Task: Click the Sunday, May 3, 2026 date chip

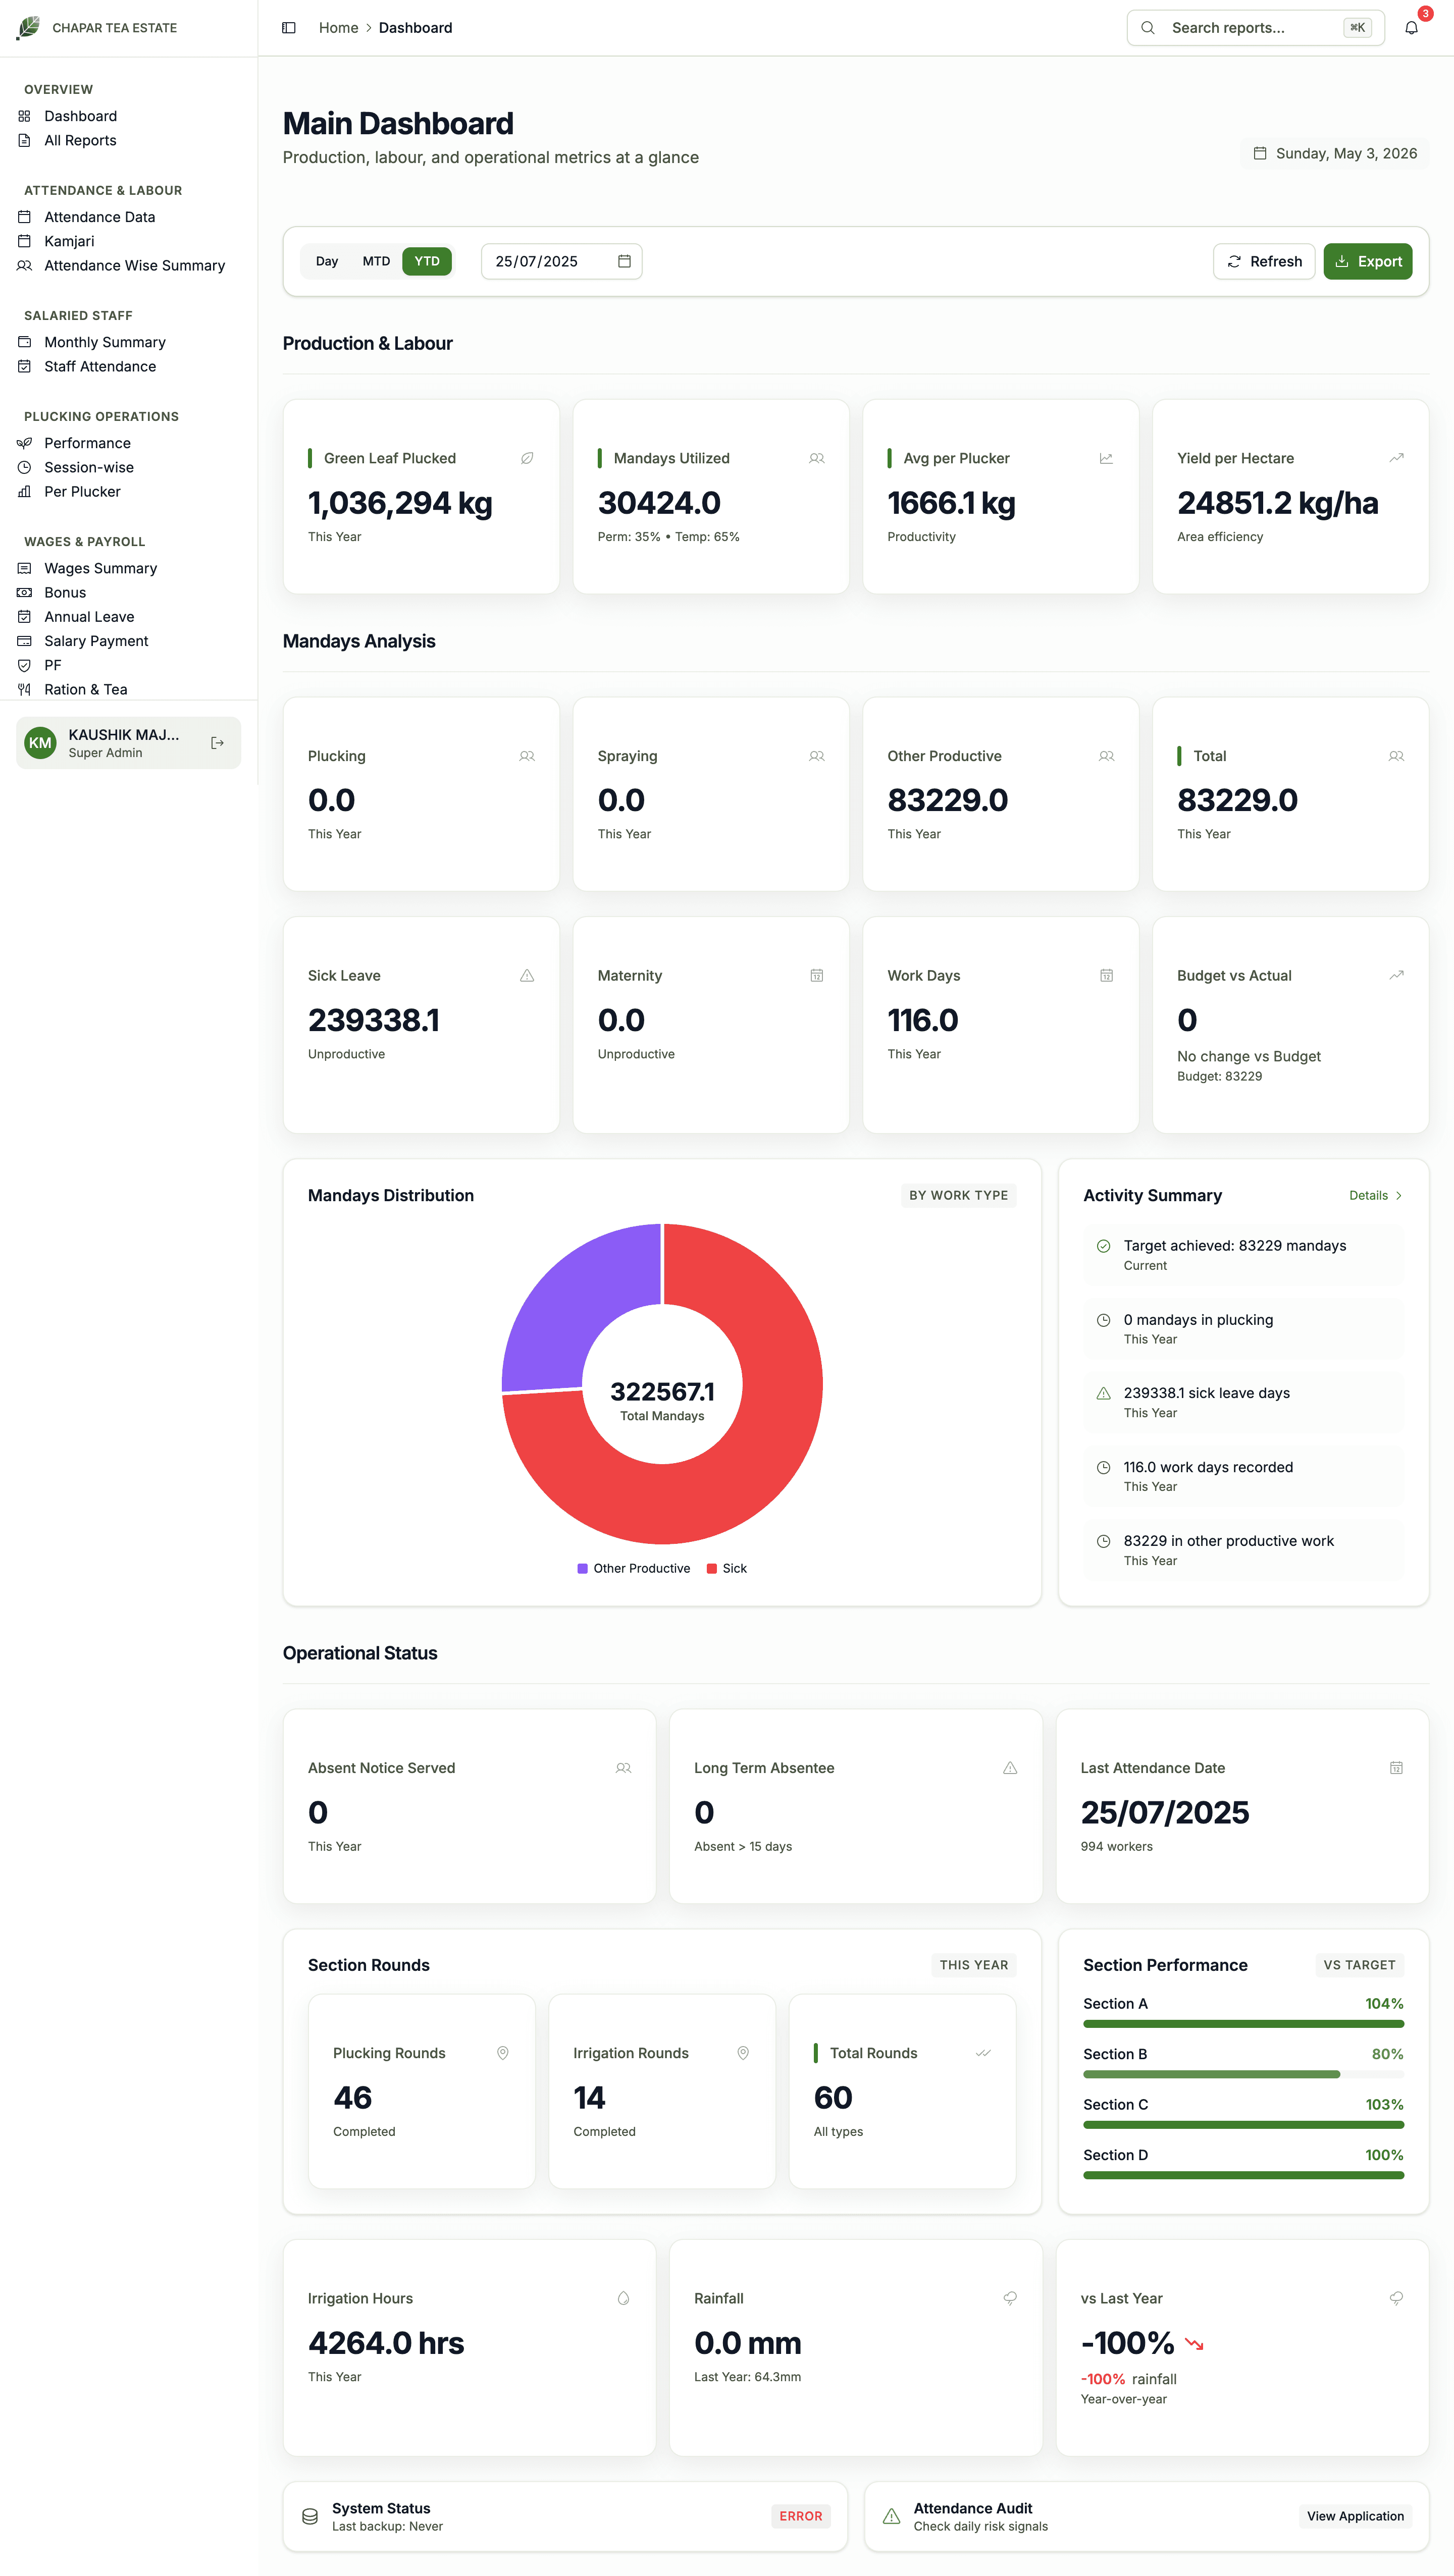Action: click(x=1334, y=153)
